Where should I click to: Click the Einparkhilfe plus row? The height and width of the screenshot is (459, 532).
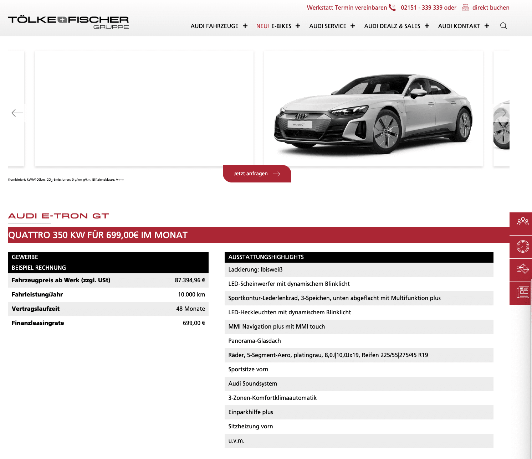tap(359, 412)
